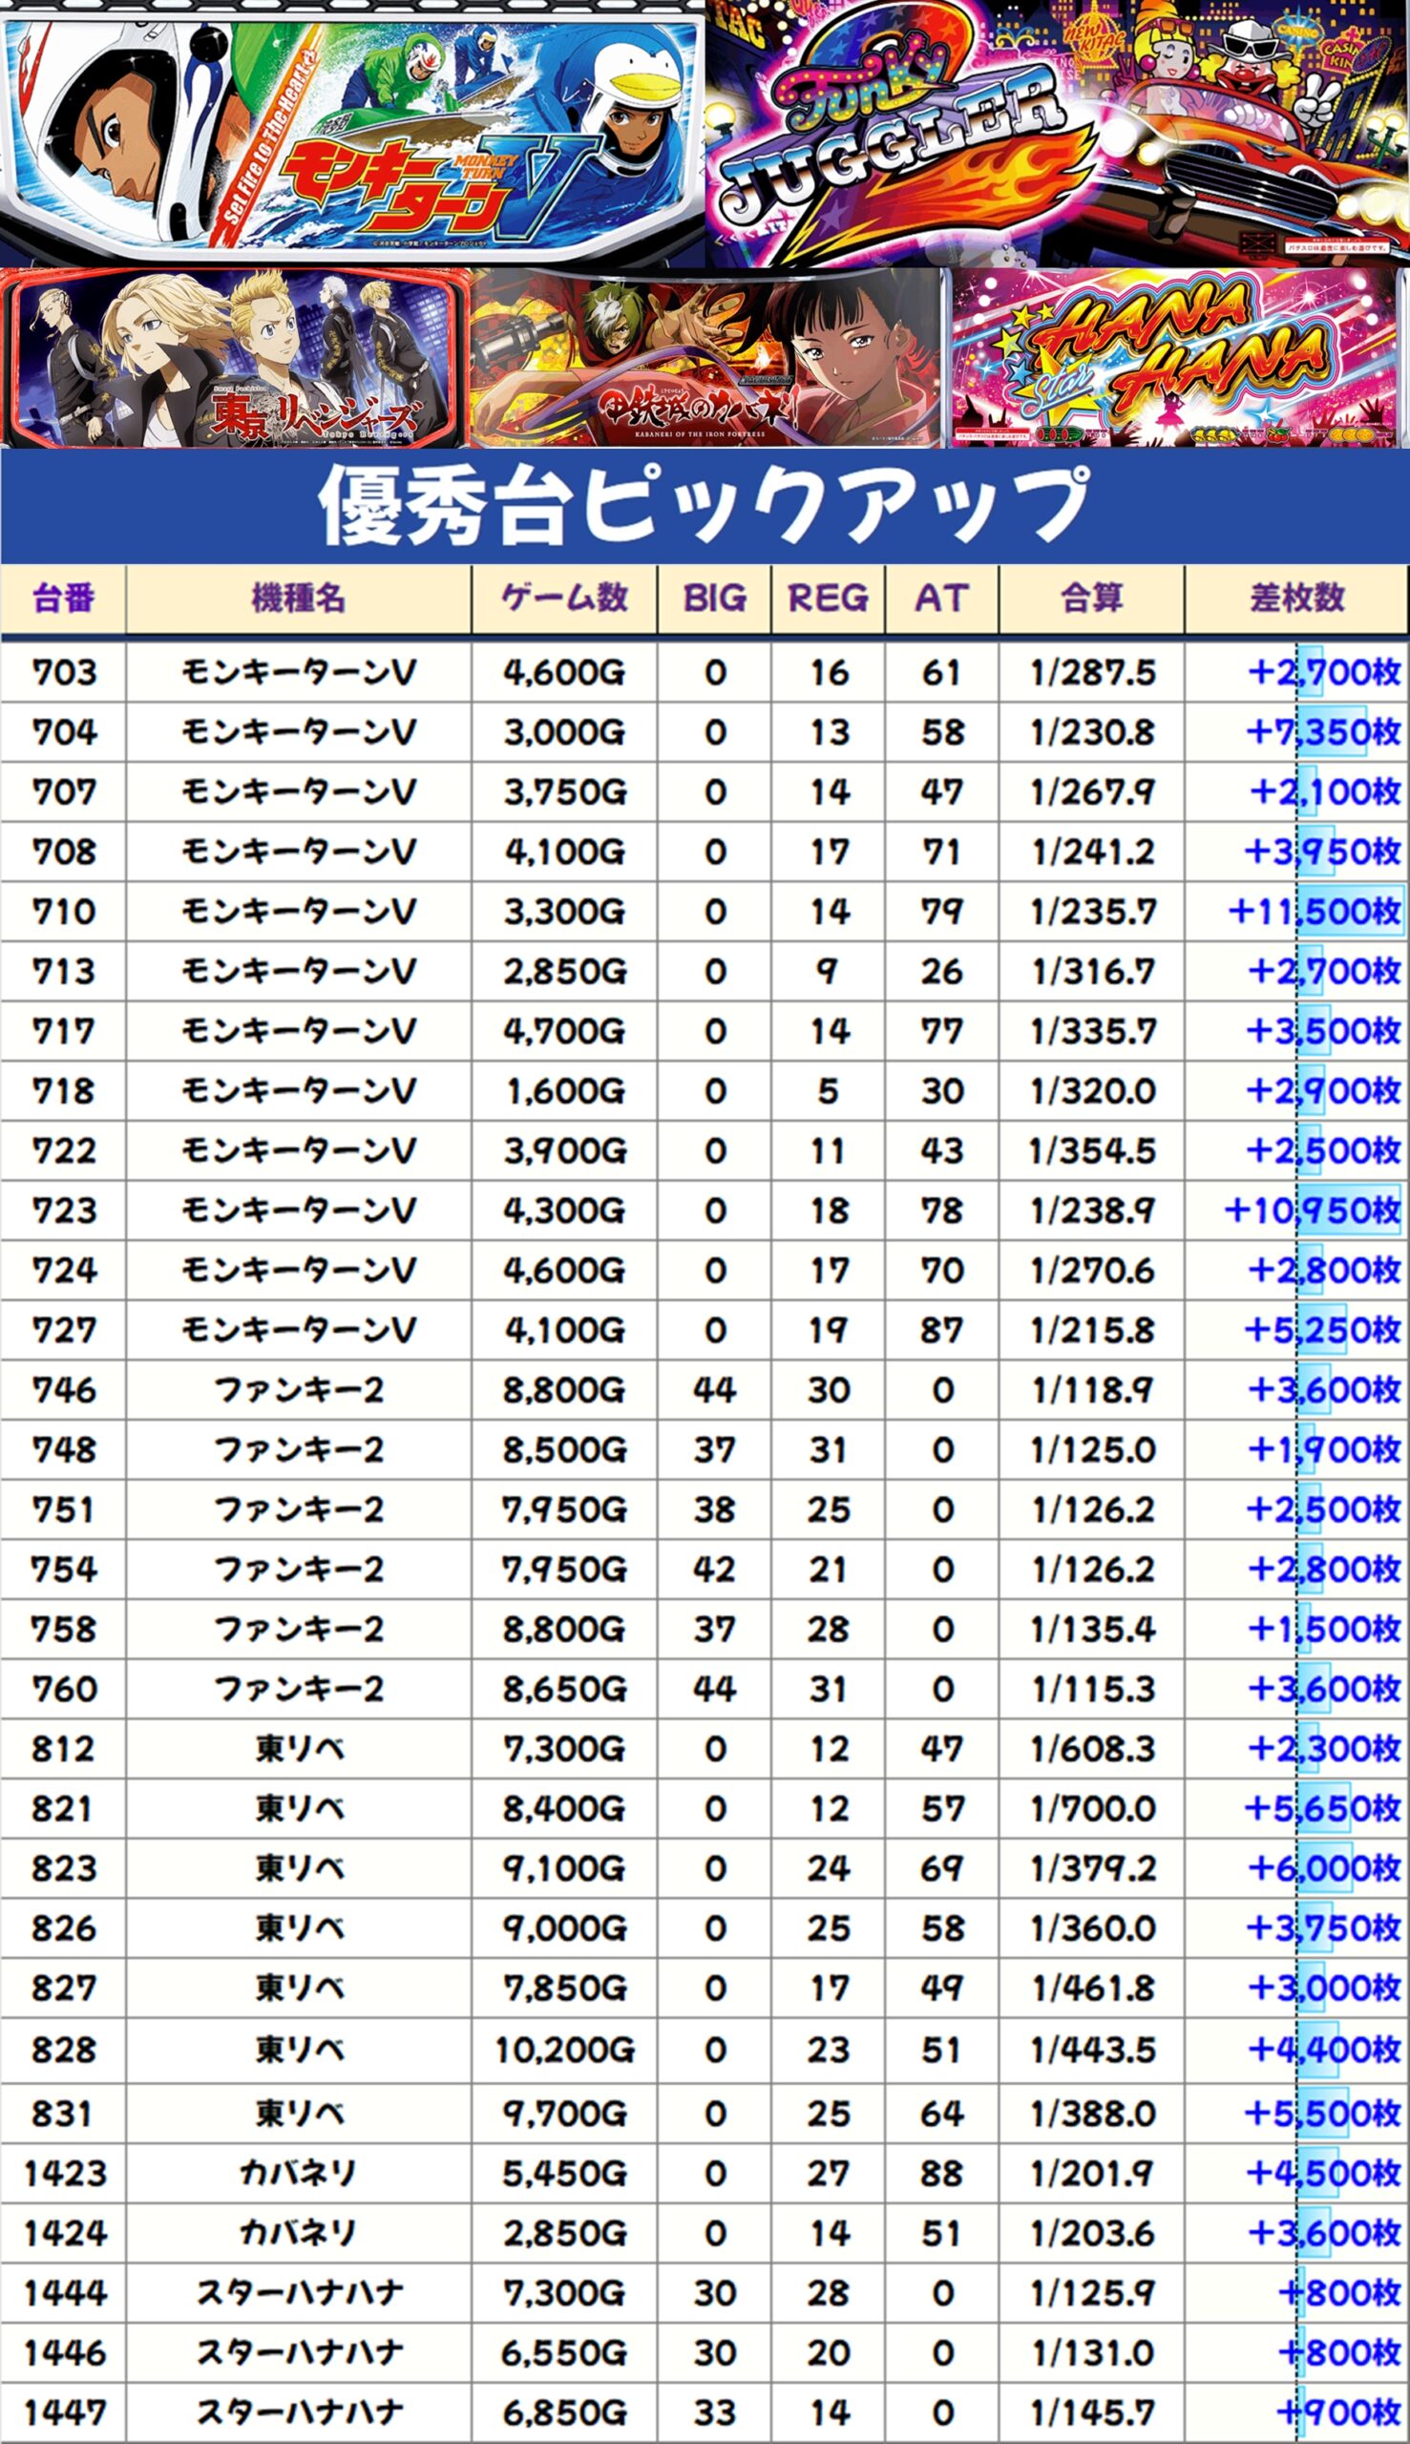The image size is (1410, 2444).
Task: Click the 優秀台ピックアップ title header
Action: point(704,505)
